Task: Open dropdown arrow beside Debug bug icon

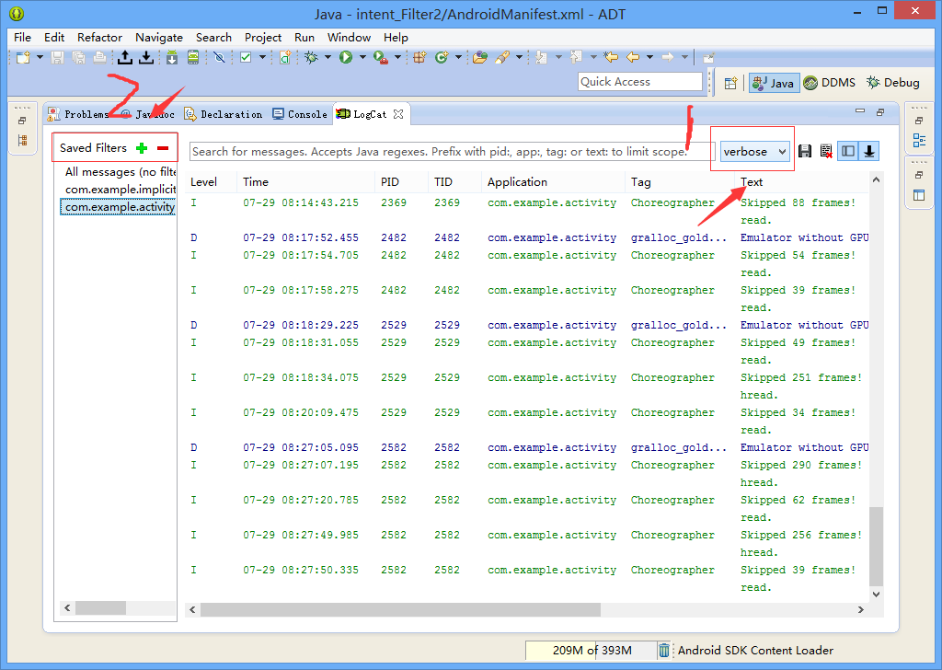Action: pos(328,58)
